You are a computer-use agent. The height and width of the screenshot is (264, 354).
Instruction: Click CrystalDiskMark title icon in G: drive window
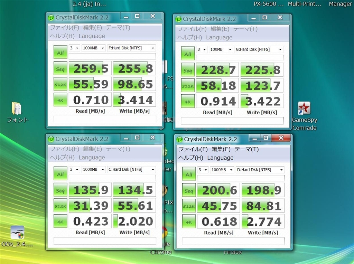tap(178, 19)
